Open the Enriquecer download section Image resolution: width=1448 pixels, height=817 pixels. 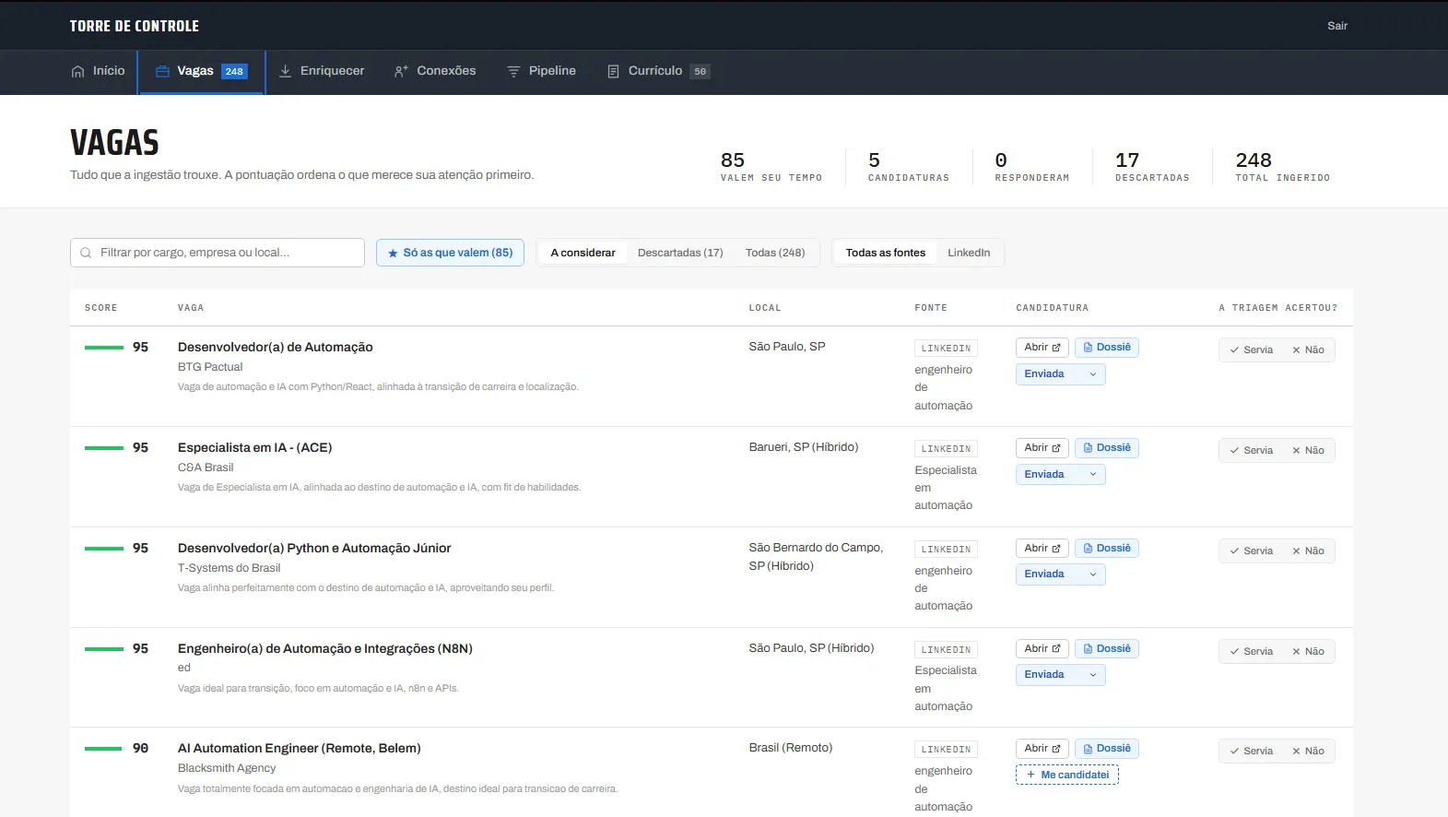(322, 71)
